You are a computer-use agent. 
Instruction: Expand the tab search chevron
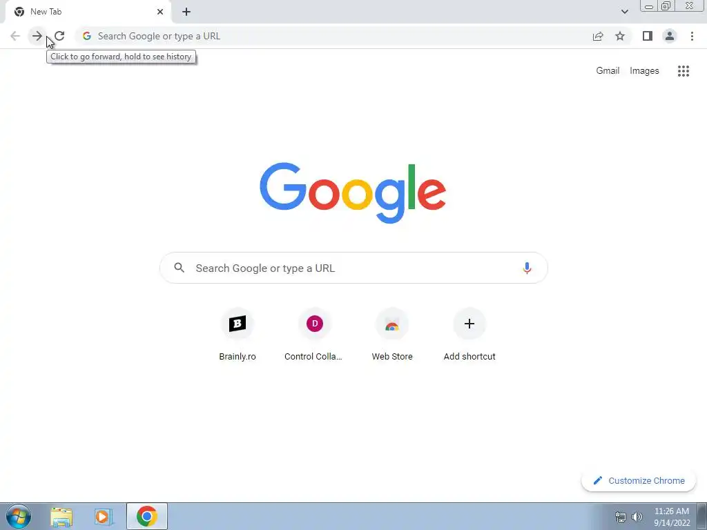(x=624, y=12)
